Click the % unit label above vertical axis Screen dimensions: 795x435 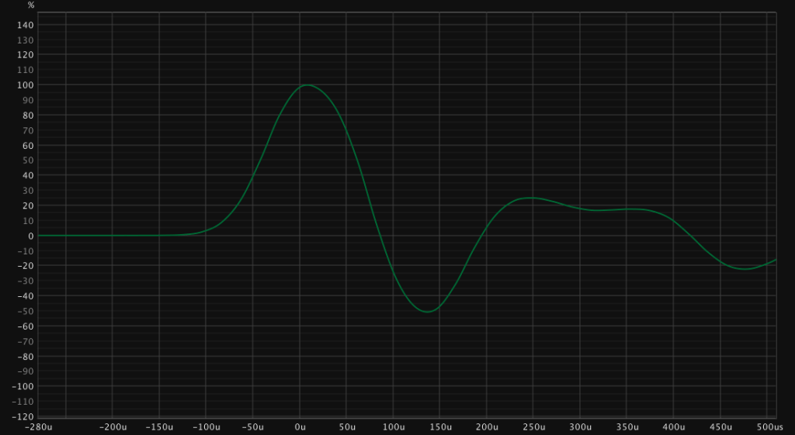click(x=31, y=5)
